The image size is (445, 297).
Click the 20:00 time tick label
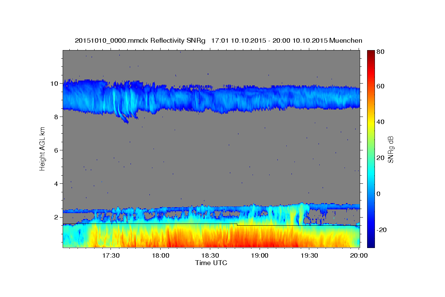(x=359, y=256)
